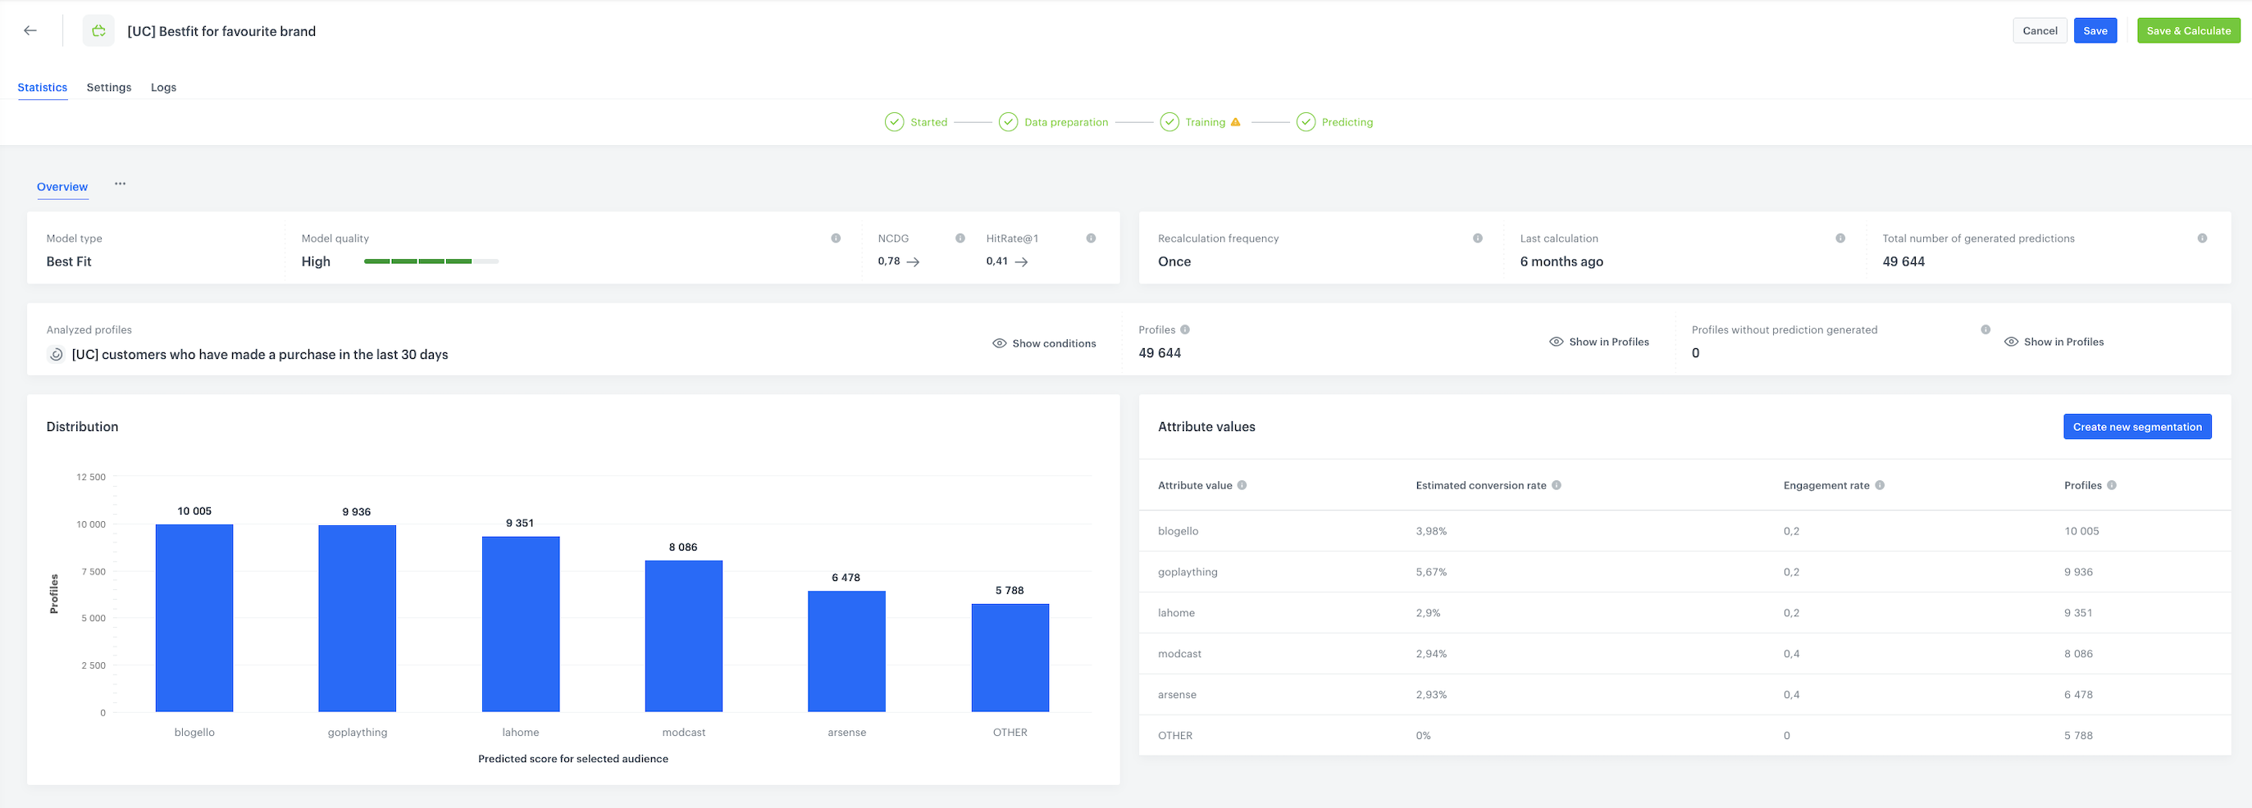Click Show in Profiles next to 49 644
This screenshot has height=808, width=2252.
pos(1599,343)
